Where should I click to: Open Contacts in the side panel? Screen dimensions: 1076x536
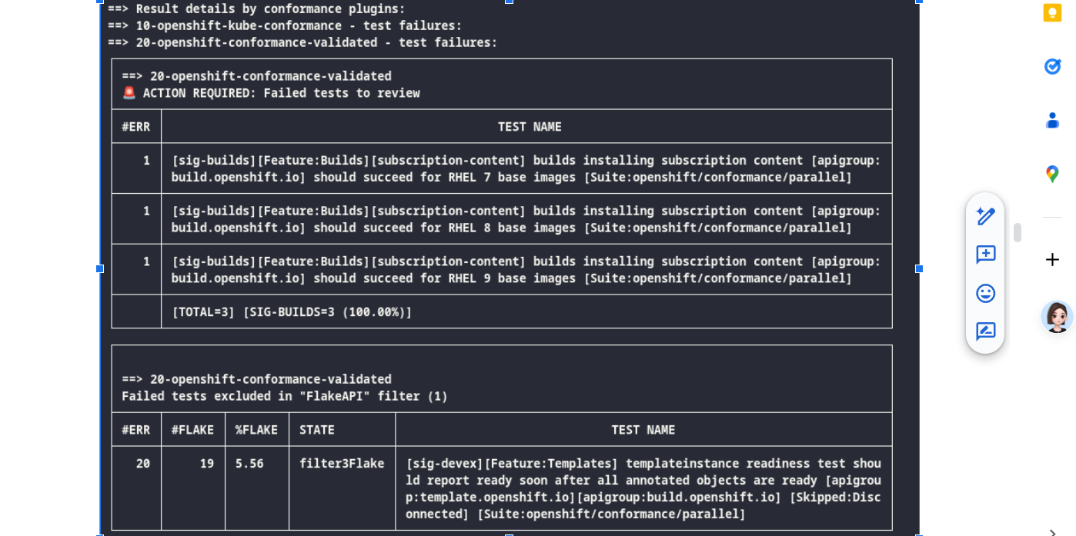pyautogui.click(x=1052, y=121)
